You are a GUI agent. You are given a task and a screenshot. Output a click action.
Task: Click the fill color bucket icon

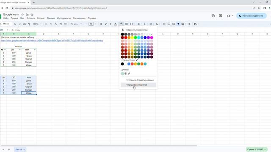coord(122,24)
